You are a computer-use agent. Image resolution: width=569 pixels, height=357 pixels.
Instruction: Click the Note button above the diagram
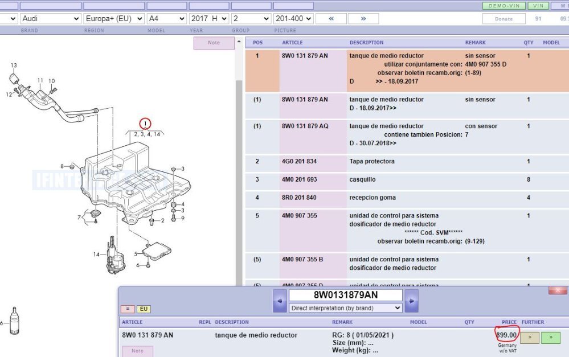(x=214, y=43)
